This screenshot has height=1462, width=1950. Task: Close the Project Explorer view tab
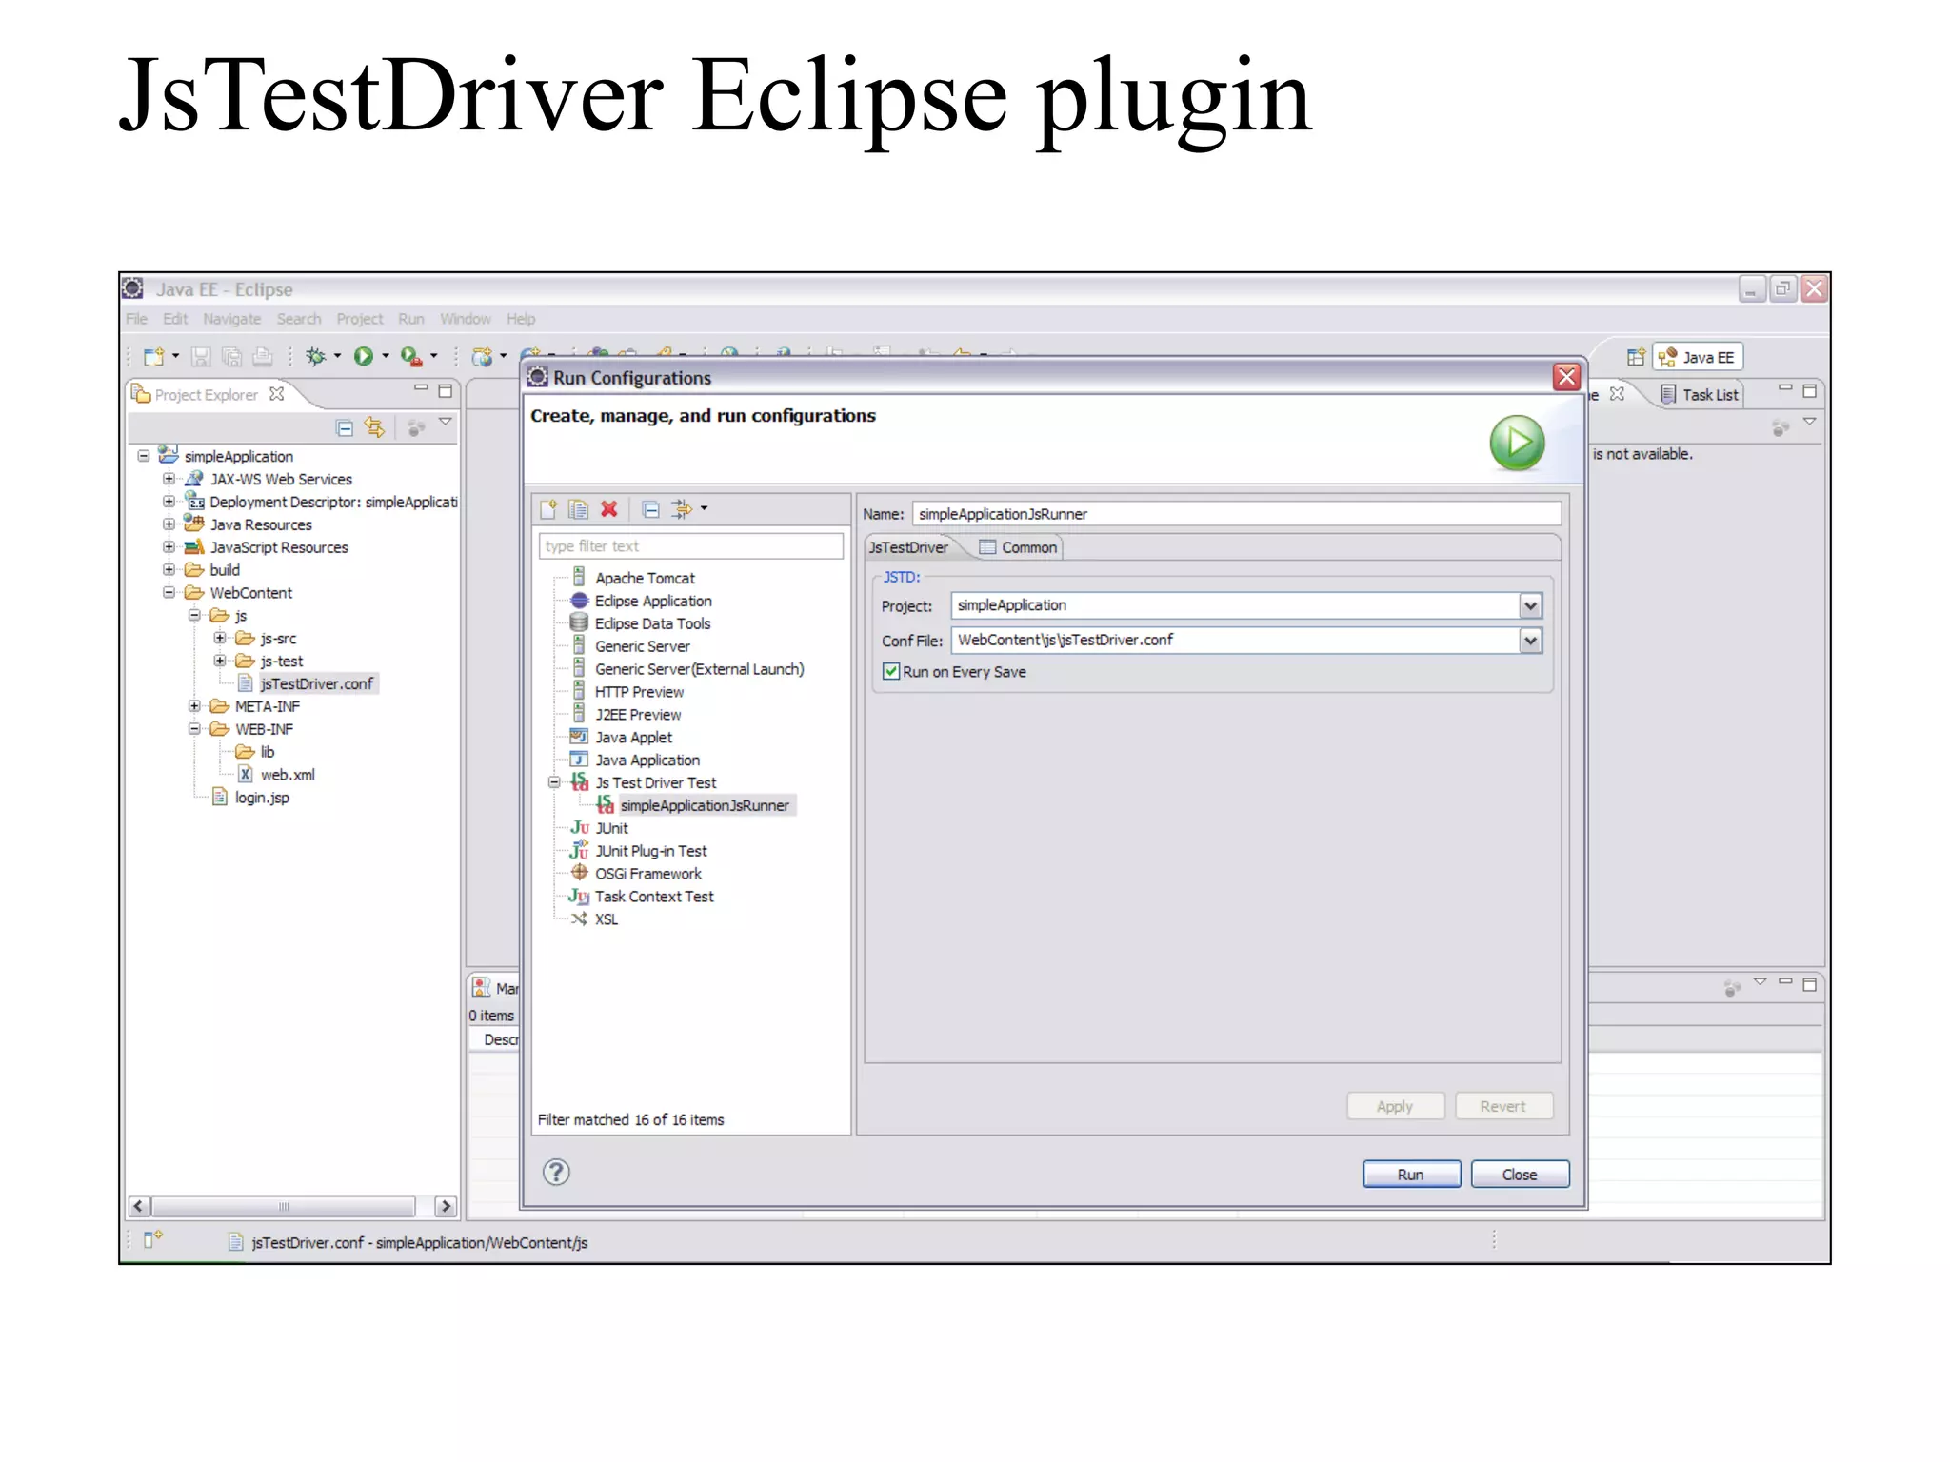click(x=276, y=394)
